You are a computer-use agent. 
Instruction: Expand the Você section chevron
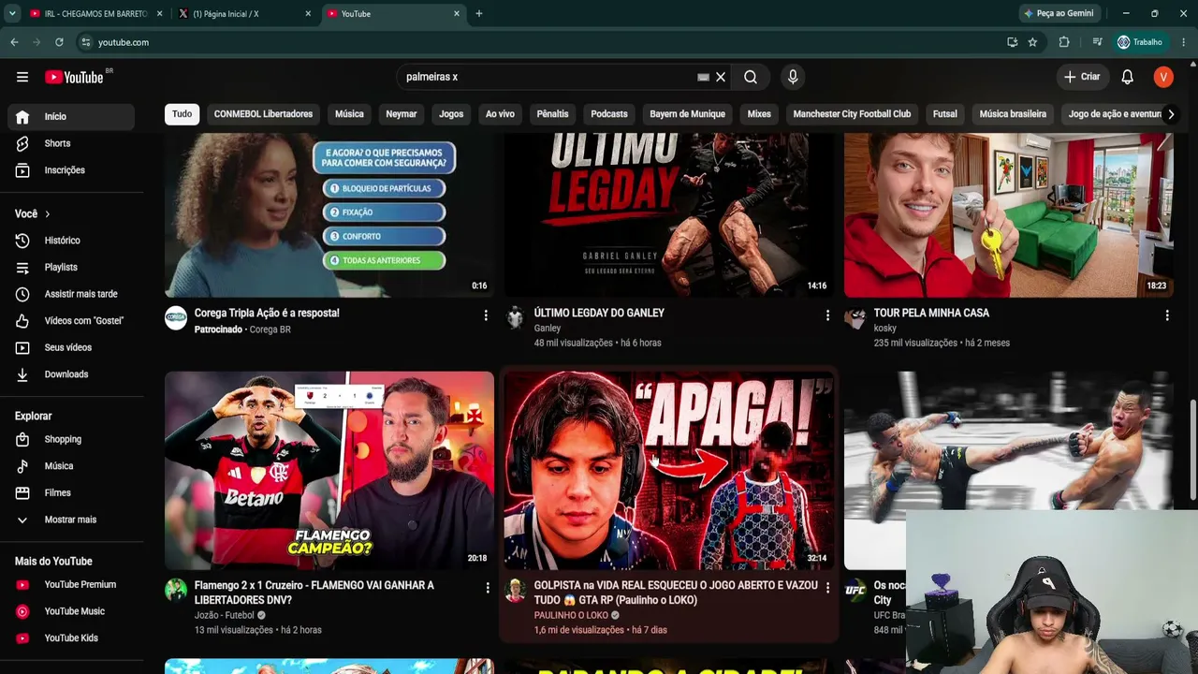click(48, 214)
